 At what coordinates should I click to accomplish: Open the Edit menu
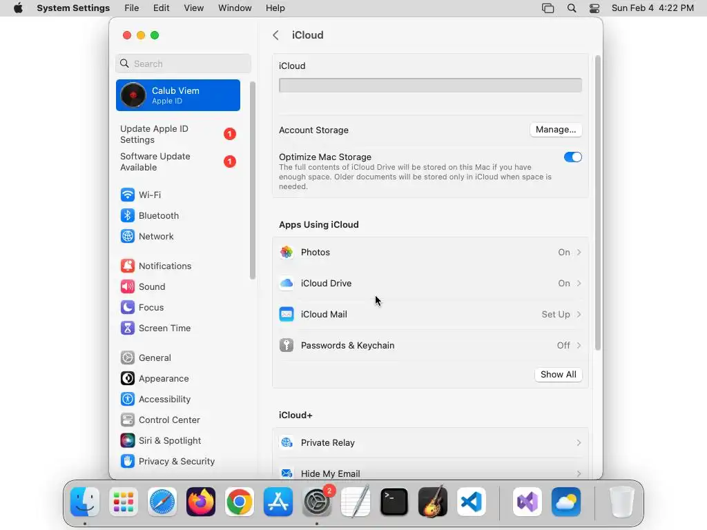pyautogui.click(x=161, y=8)
